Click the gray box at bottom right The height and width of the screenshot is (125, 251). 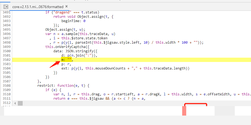225,111
